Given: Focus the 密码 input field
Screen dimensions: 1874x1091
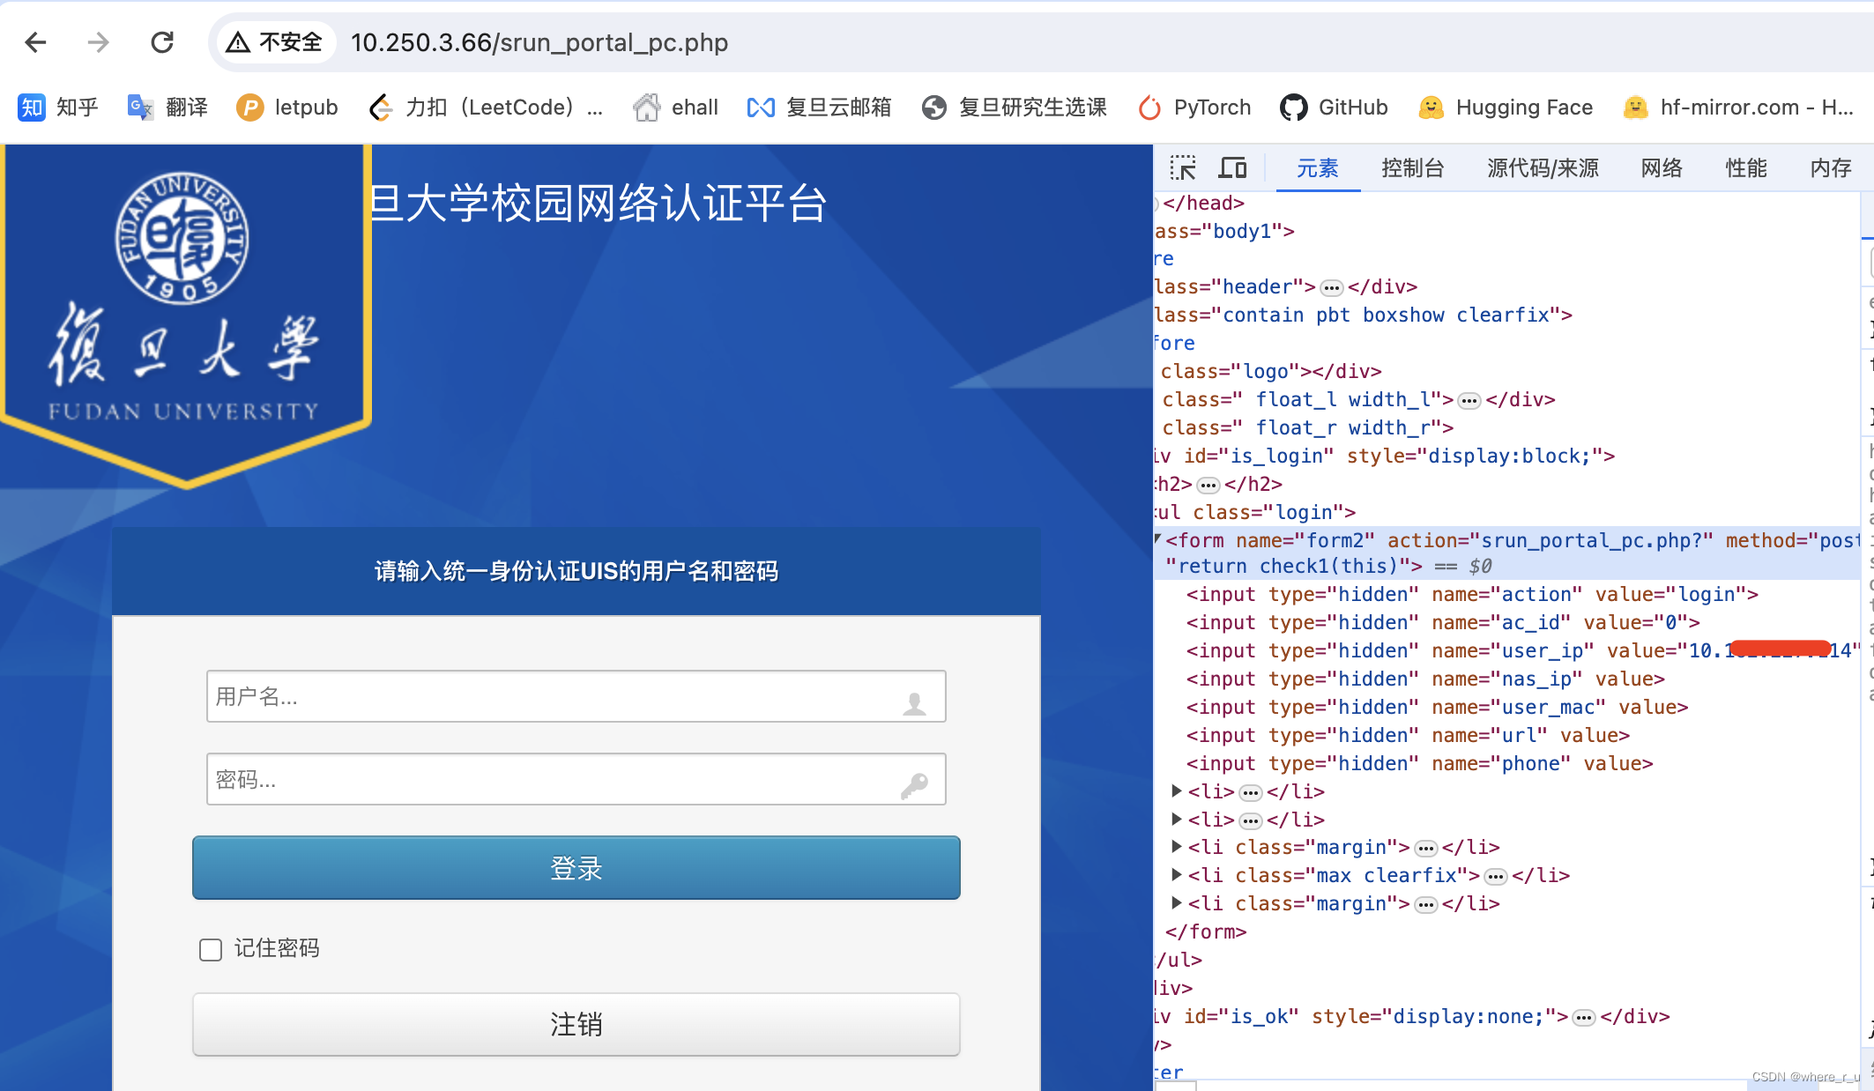Looking at the screenshot, I should point(555,779).
